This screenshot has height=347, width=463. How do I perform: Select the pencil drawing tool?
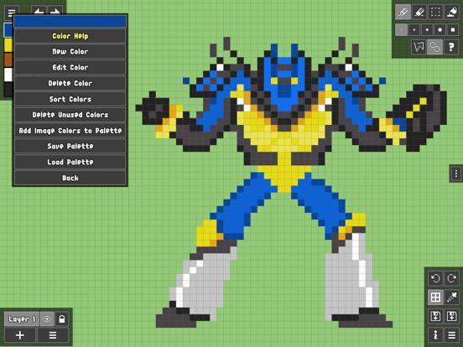(x=403, y=12)
